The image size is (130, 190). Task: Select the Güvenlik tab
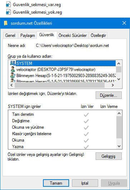coord(47,35)
